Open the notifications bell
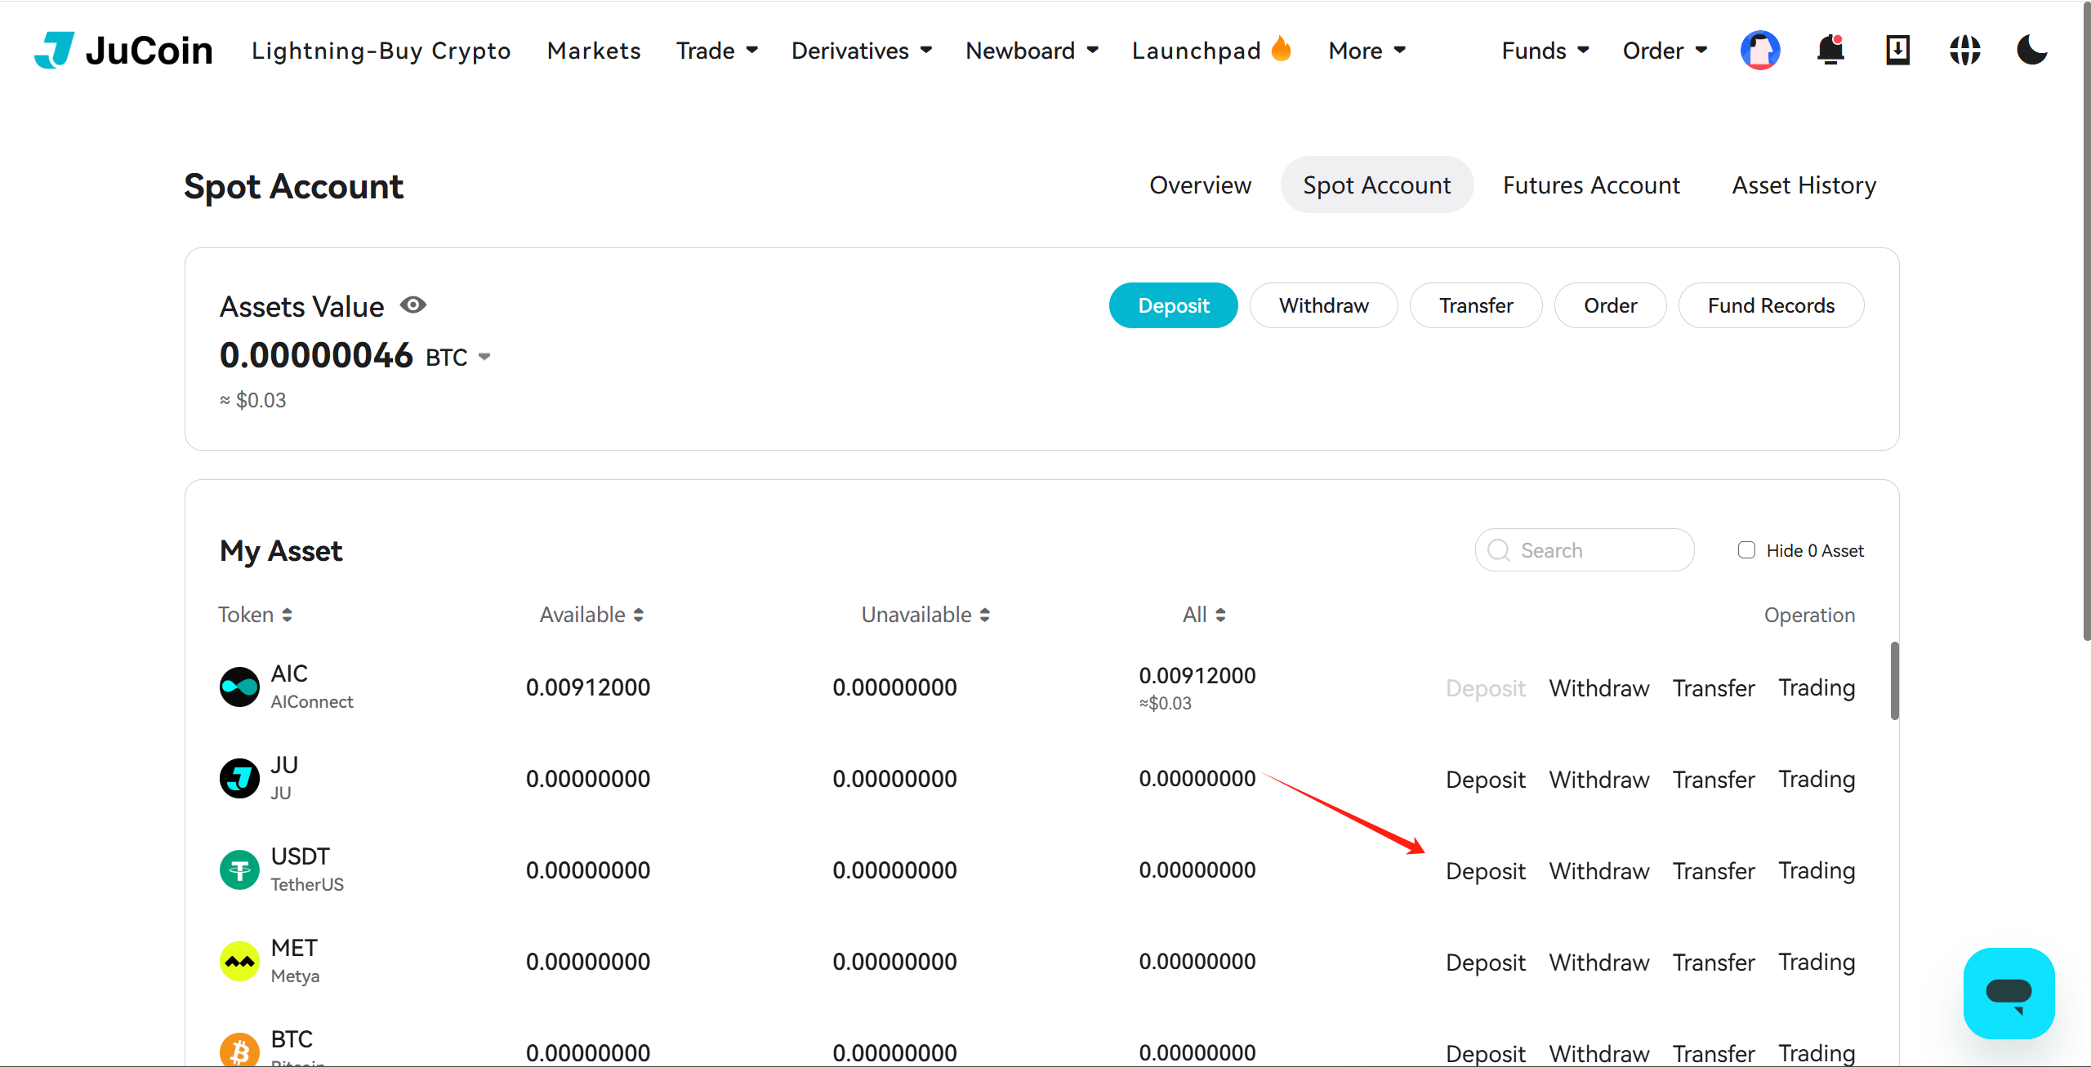 click(1830, 51)
